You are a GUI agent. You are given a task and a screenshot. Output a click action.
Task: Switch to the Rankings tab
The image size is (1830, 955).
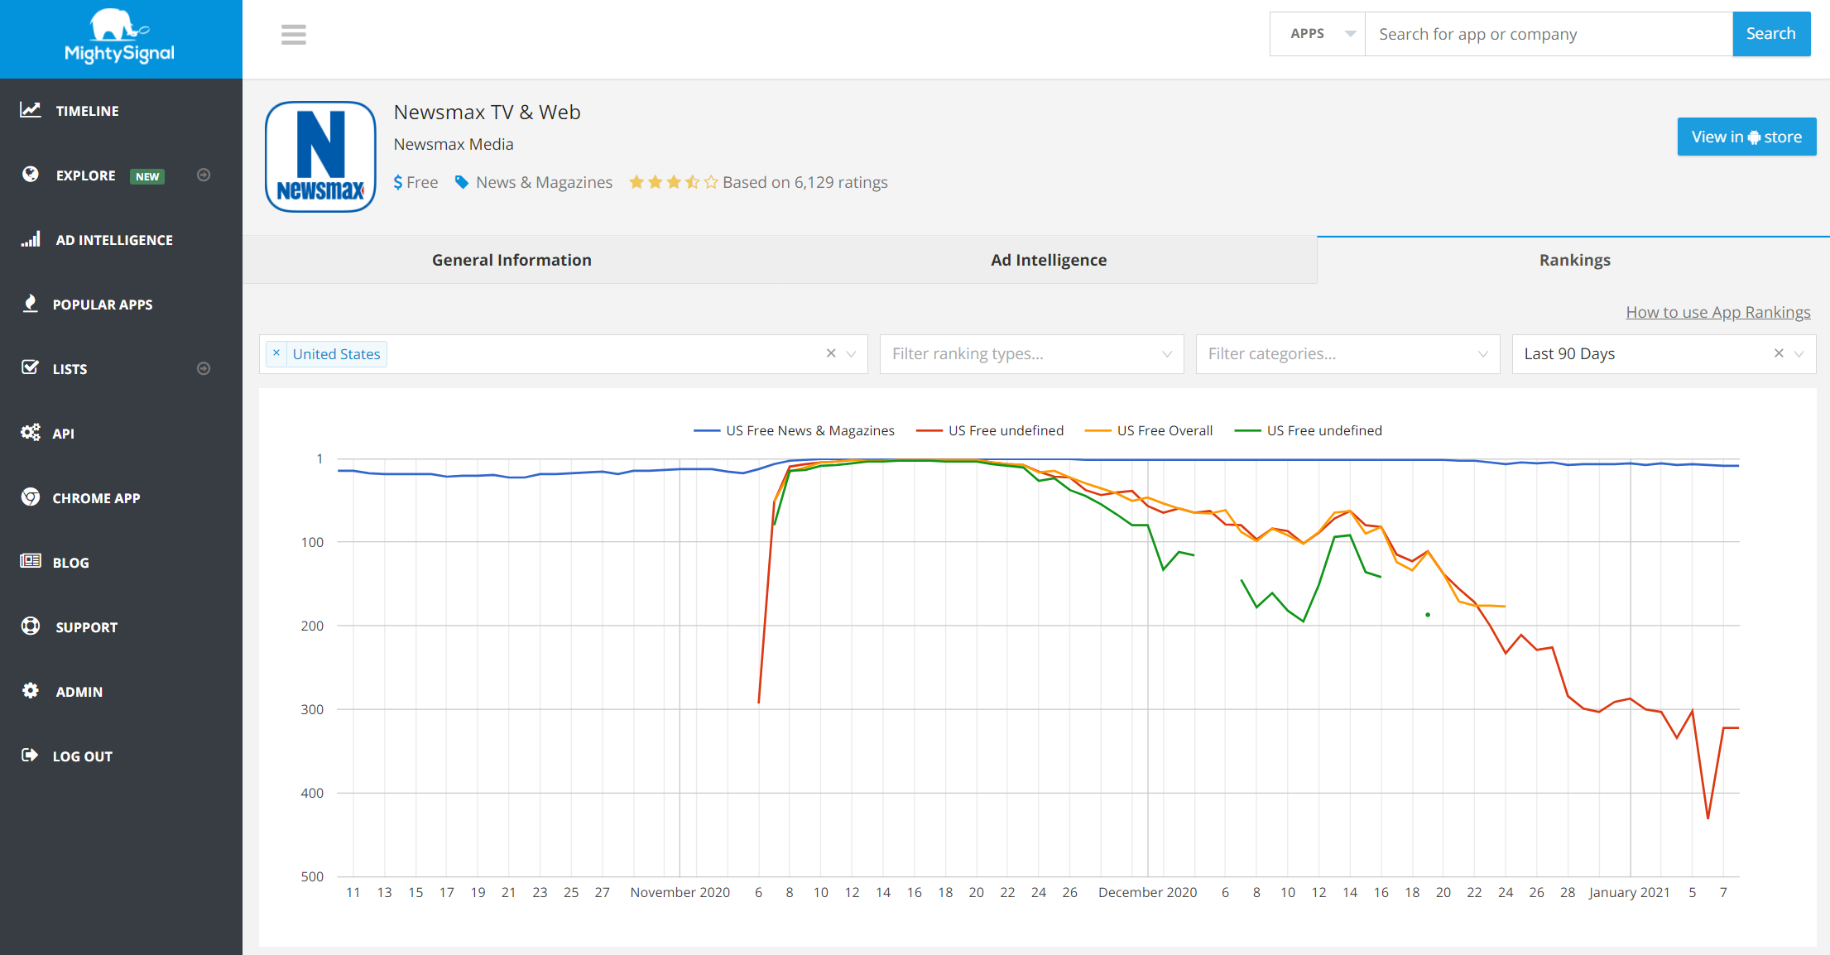(1574, 260)
